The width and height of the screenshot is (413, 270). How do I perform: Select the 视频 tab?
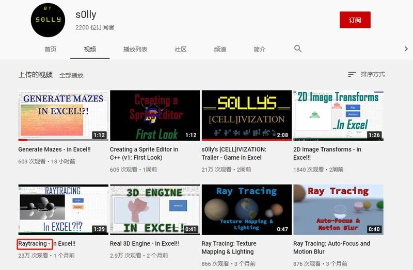[x=90, y=49]
